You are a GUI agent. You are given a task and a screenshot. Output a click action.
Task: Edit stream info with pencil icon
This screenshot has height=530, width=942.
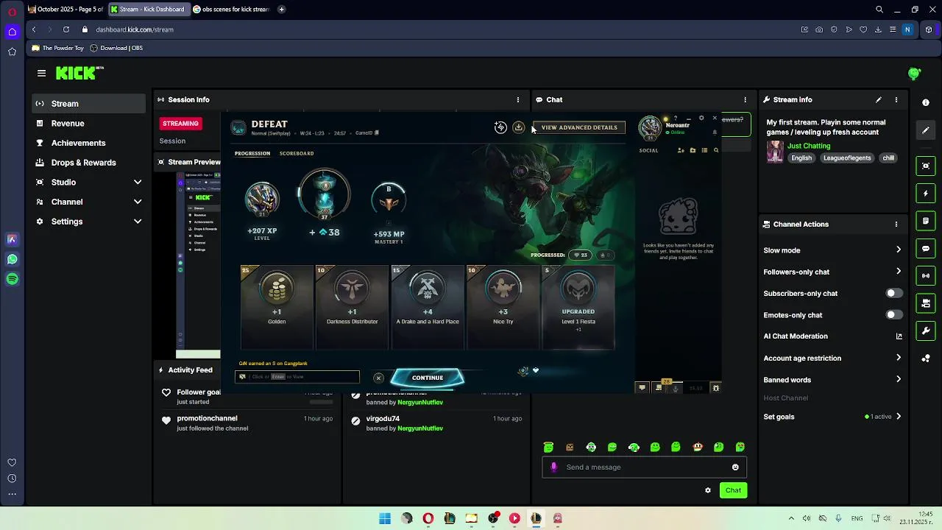(878, 99)
